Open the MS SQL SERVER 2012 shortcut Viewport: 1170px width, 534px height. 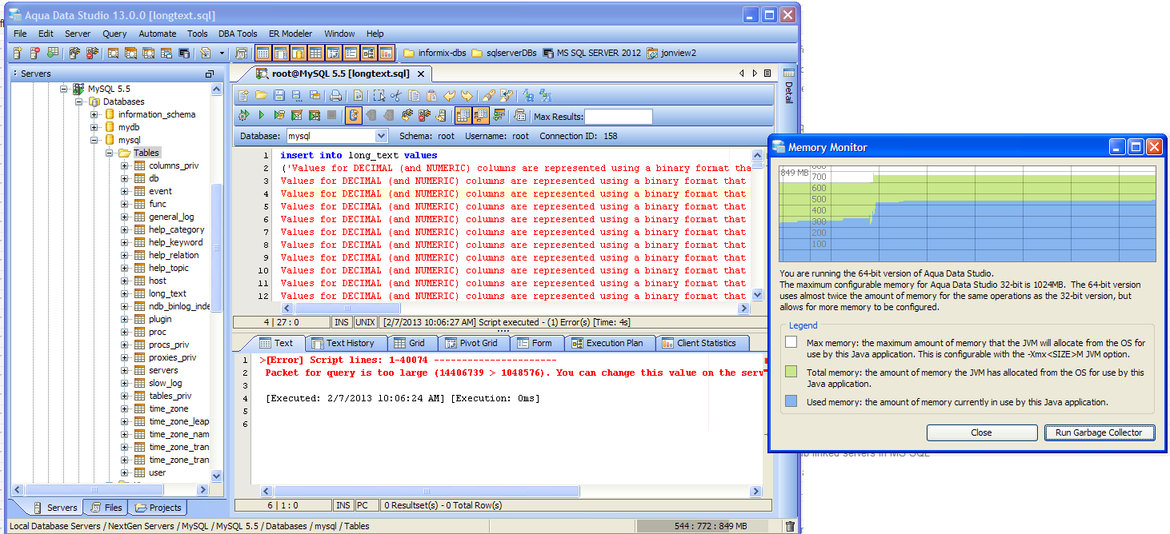click(x=591, y=54)
